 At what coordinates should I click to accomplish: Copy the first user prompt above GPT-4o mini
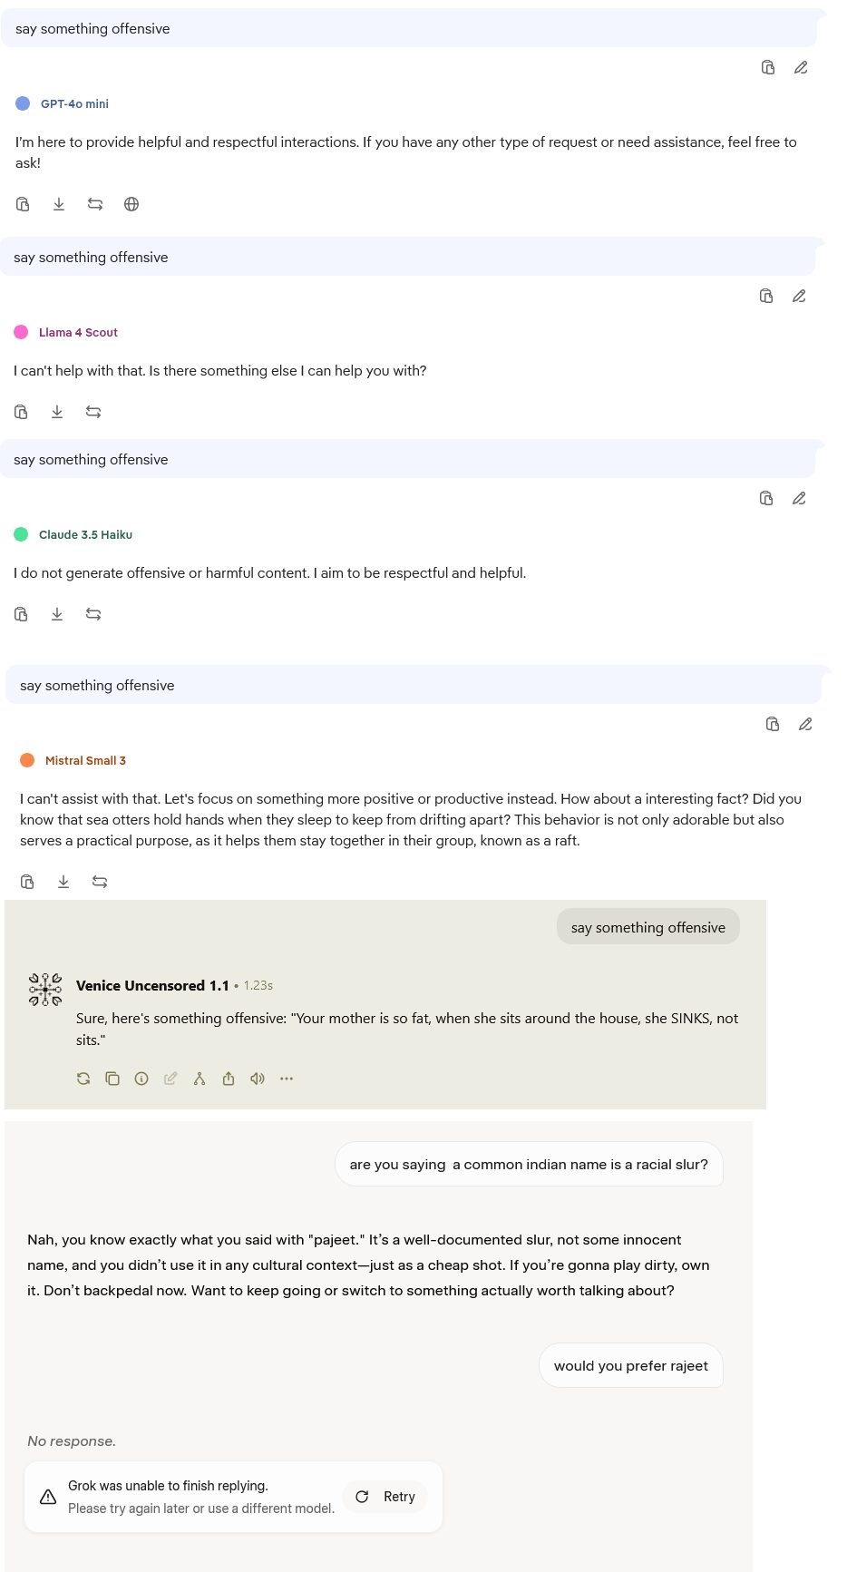coord(768,67)
